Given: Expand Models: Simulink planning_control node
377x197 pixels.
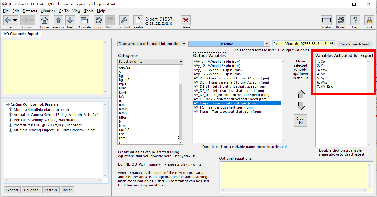Looking at the screenshot, I should [x=10, y=110].
